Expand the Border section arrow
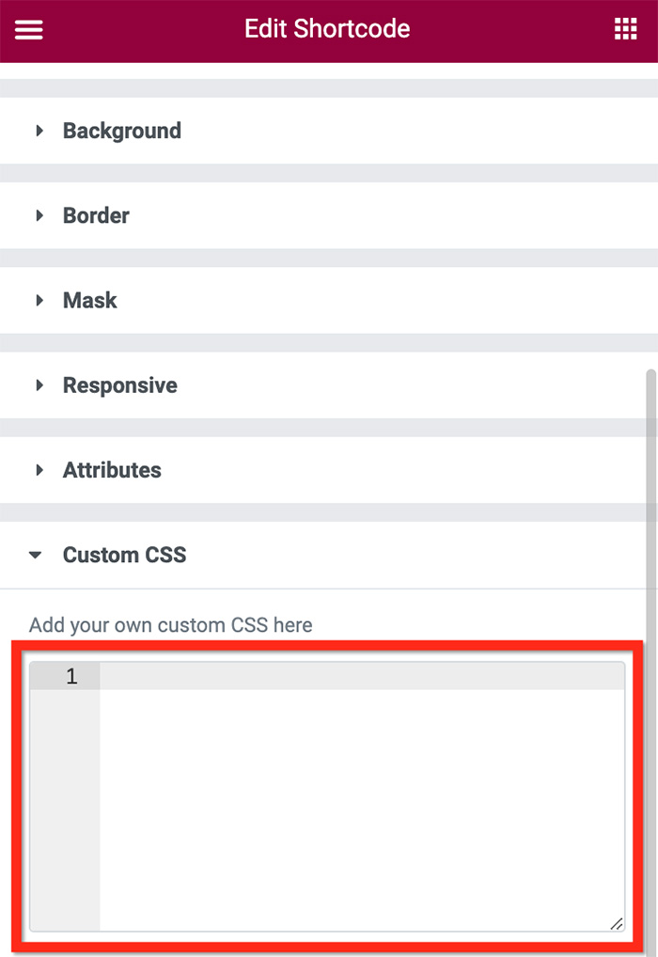The height and width of the screenshot is (957, 658). point(39,215)
